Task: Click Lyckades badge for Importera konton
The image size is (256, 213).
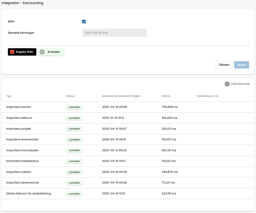Action: pos(74,107)
